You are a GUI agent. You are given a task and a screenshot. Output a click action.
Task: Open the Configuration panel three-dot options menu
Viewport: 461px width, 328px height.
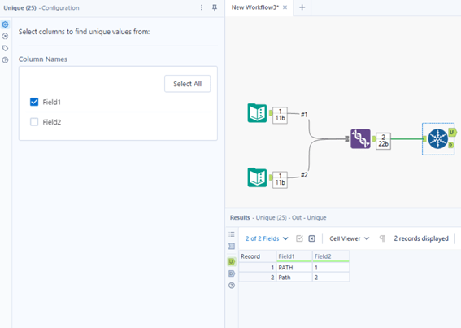(x=202, y=7)
